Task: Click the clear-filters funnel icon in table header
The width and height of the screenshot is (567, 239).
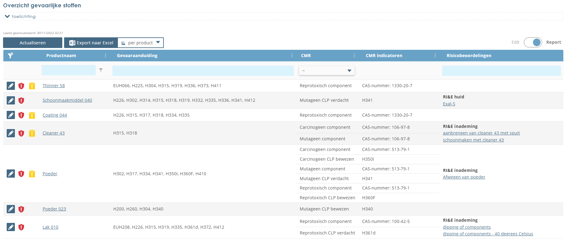Action: (10, 56)
